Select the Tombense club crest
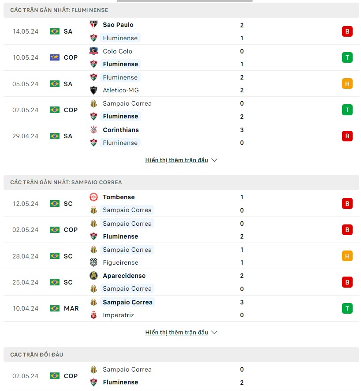Image resolution: width=361 pixels, height=391 pixels. pyautogui.click(x=93, y=197)
